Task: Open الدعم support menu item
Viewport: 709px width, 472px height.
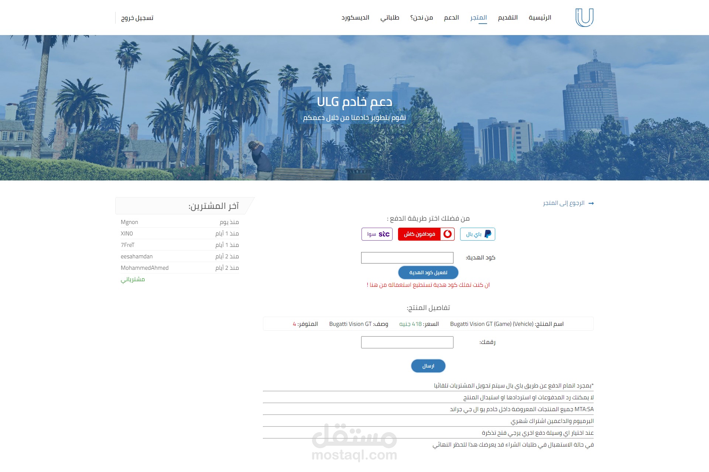Action: (451, 18)
